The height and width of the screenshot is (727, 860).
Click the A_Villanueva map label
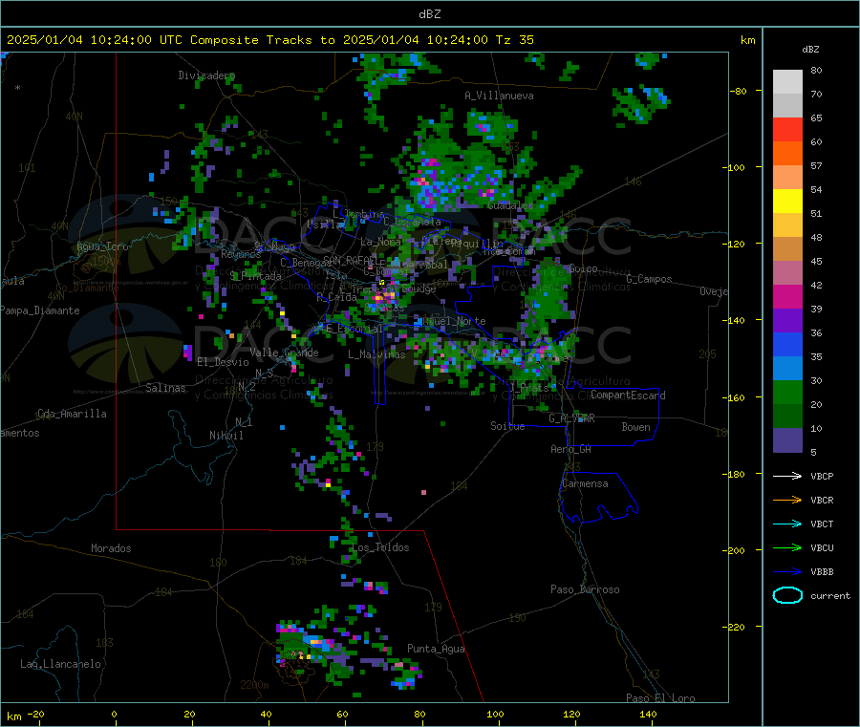[x=499, y=96]
